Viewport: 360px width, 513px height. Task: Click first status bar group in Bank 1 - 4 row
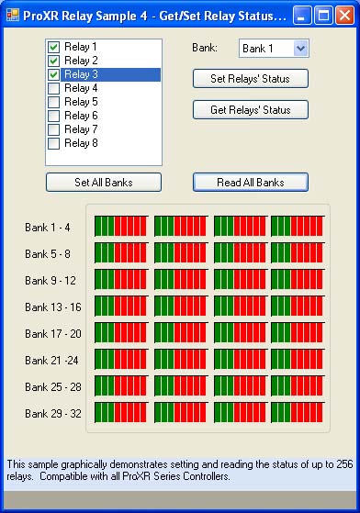coord(120,226)
